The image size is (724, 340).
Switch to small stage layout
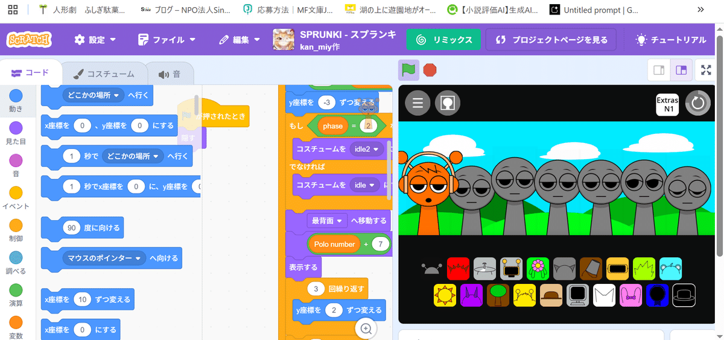(659, 70)
